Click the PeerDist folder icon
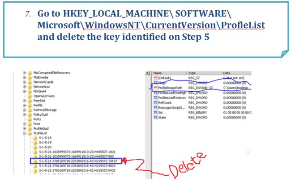Screen dimensions: 291x182 tap(30, 101)
